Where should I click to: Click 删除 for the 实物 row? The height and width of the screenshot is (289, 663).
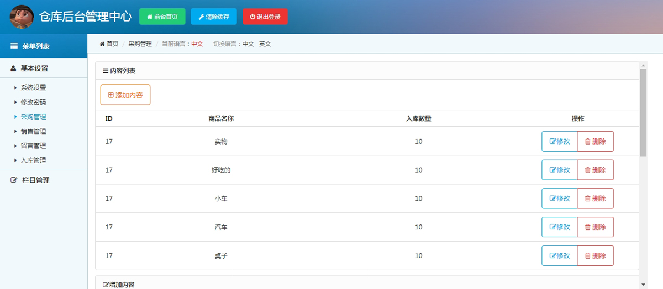tap(596, 141)
